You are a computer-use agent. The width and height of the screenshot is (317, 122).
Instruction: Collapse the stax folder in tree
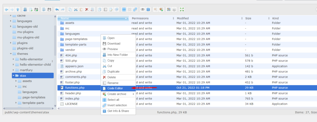(13, 76)
